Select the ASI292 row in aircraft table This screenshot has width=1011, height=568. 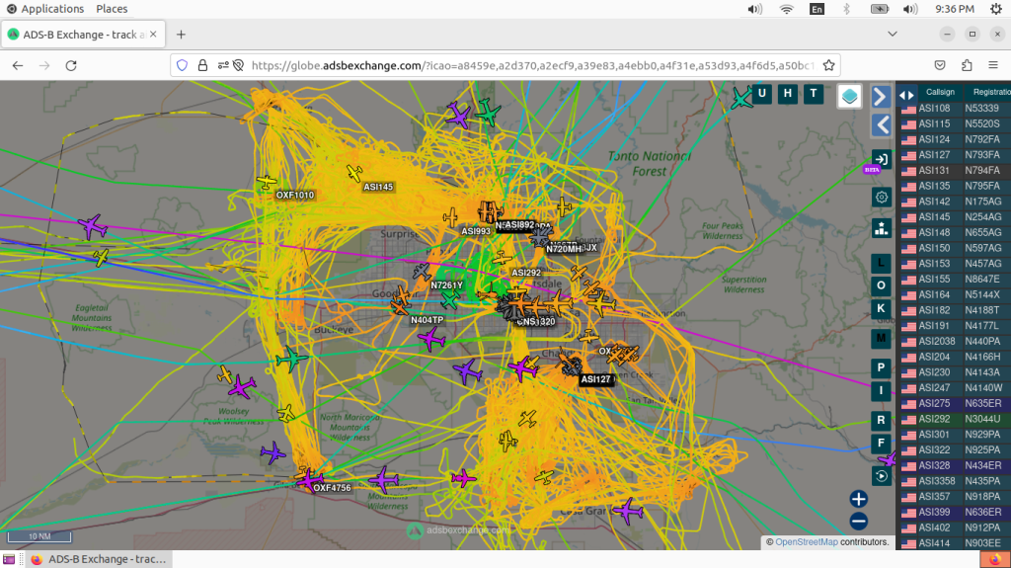pos(955,419)
